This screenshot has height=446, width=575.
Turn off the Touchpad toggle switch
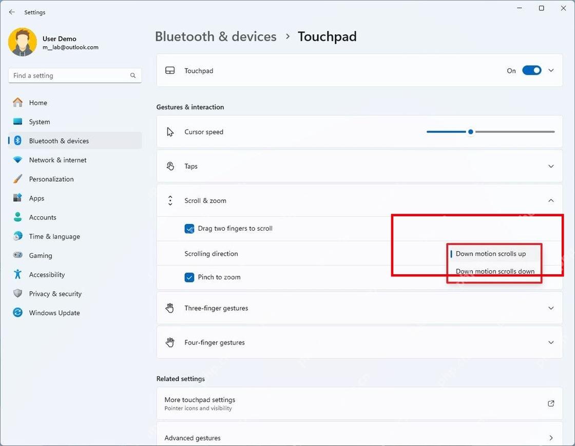531,70
